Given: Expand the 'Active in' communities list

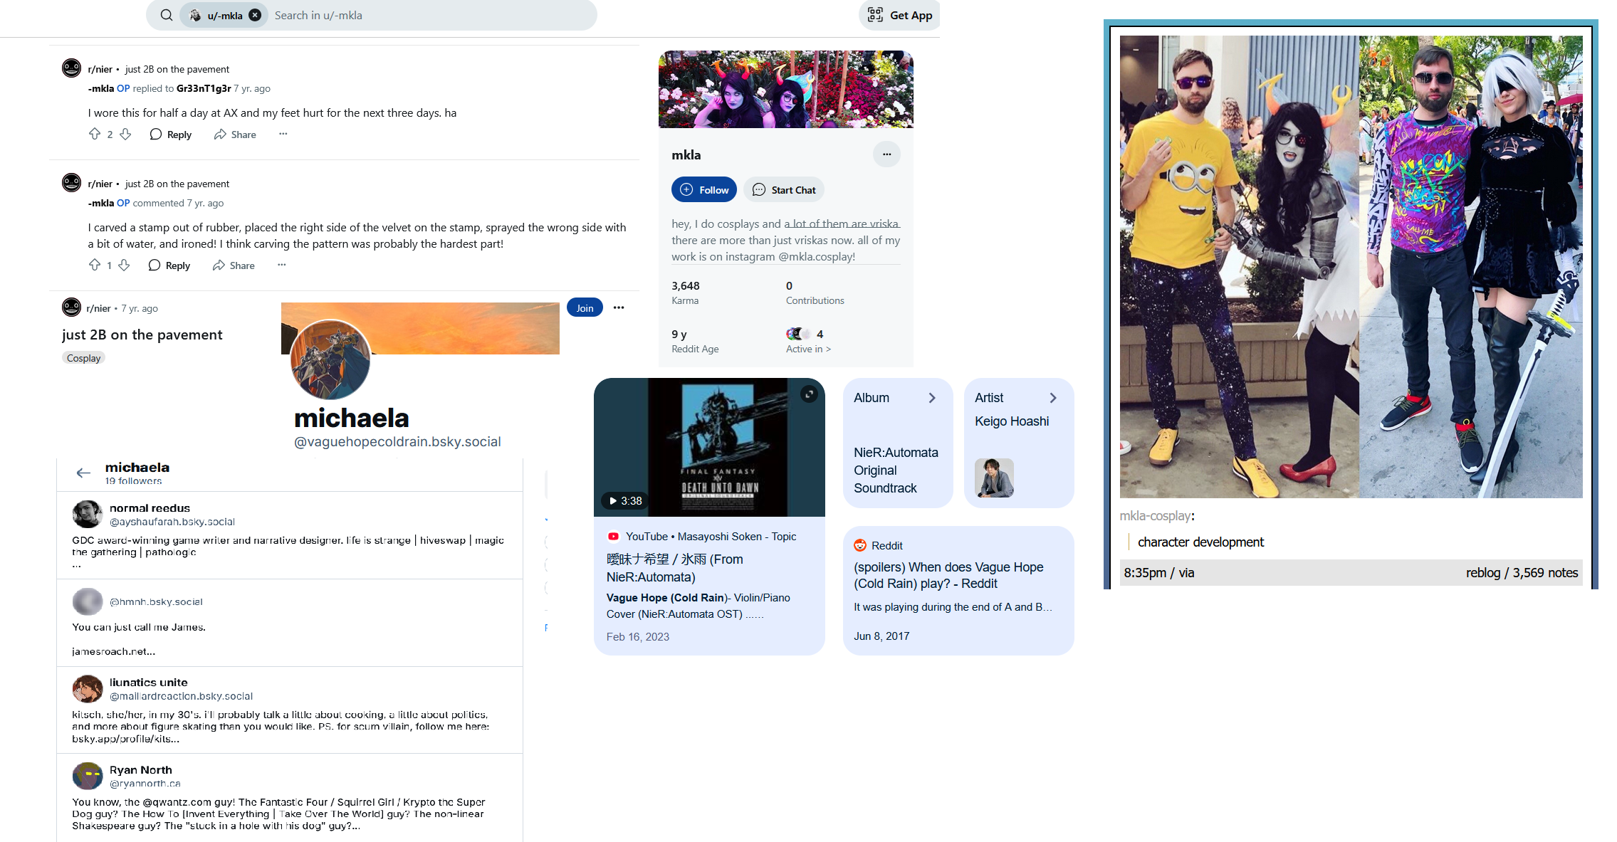Looking at the screenshot, I should click(x=808, y=349).
